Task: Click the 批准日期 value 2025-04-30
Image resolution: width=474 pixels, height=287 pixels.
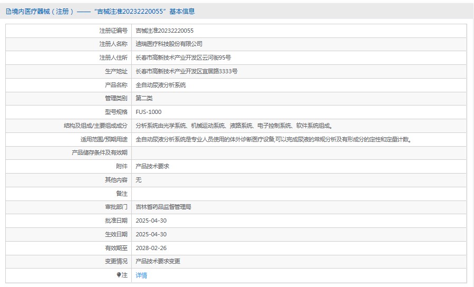Action: click(x=151, y=221)
